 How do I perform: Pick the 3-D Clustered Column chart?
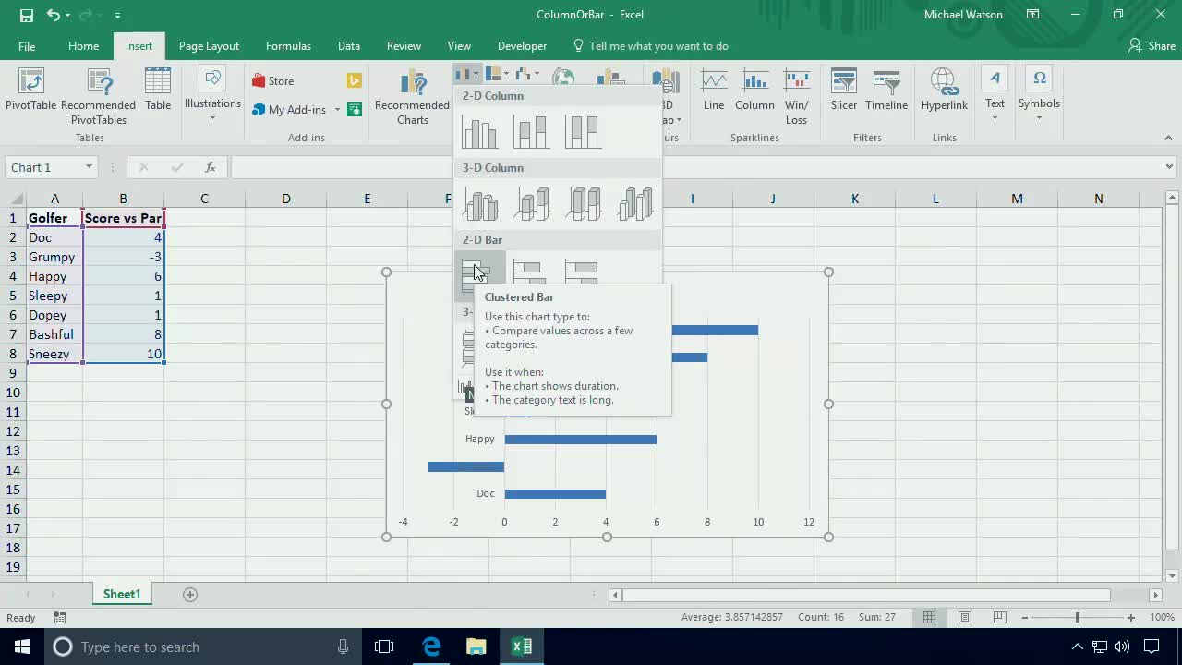pyautogui.click(x=479, y=202)
